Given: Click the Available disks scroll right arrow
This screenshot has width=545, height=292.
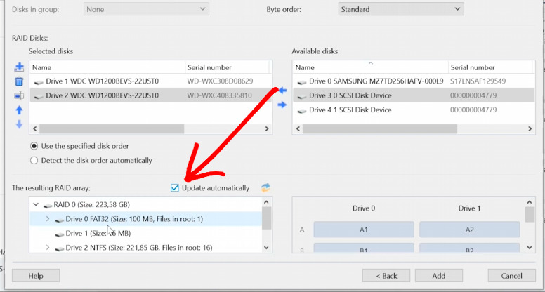Looking at the screenshot, I should pos(530,129).
